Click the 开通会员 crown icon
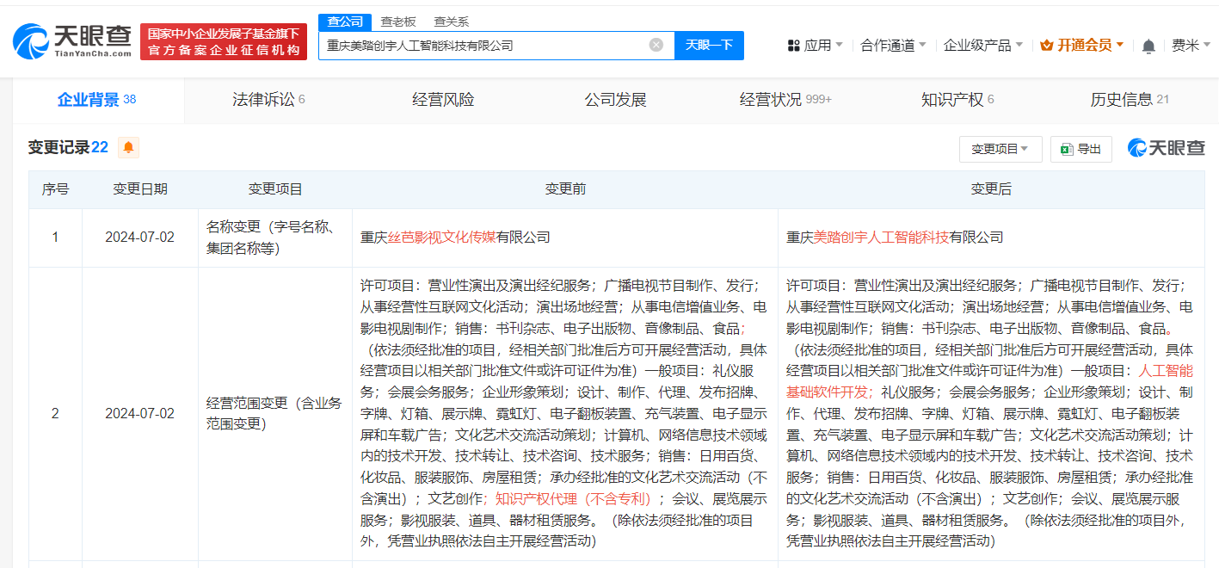Viewport: 1219px width, 568px height. (1046, 46)
